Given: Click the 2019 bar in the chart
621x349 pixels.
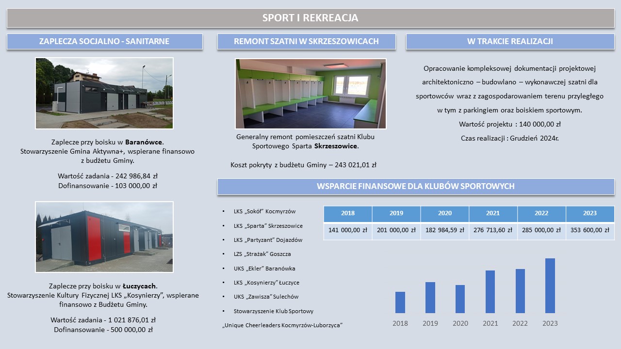Looking at the screenshot, I should coord(430,298).
